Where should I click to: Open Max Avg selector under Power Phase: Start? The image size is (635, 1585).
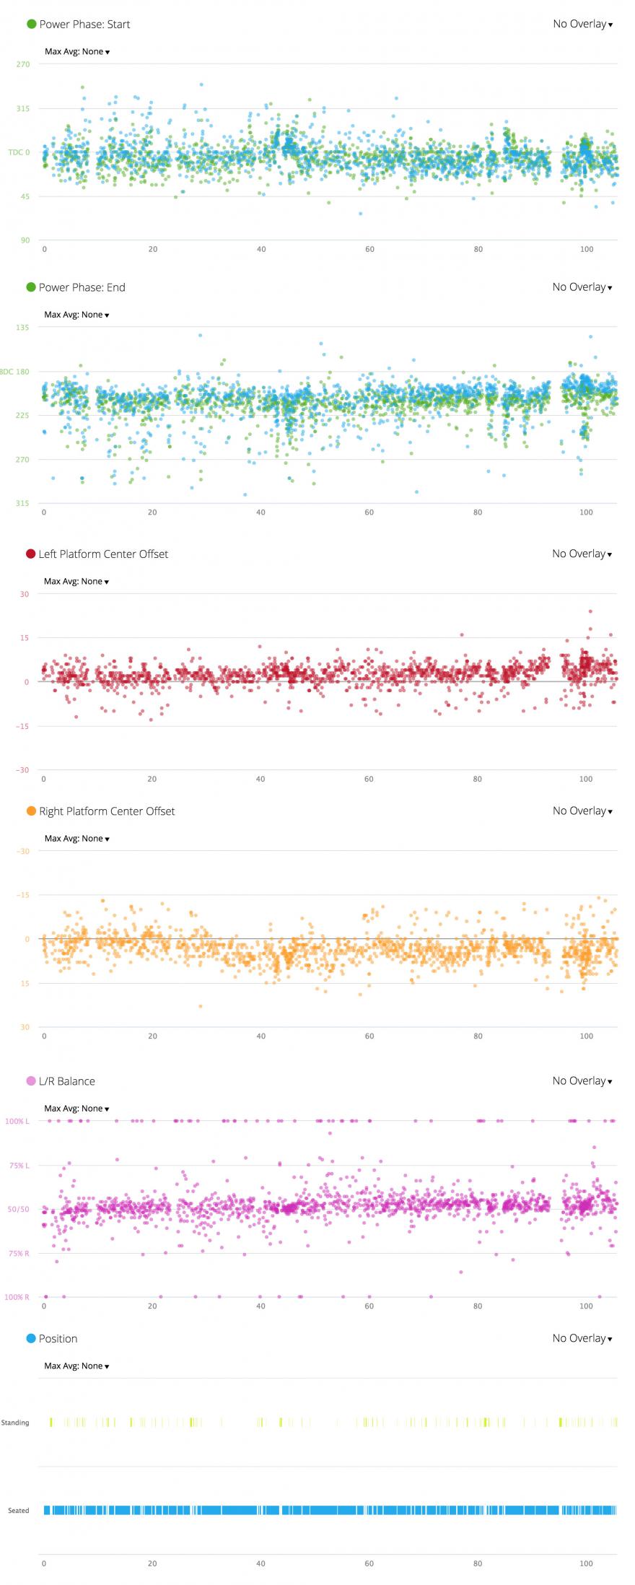pos(77,52)
